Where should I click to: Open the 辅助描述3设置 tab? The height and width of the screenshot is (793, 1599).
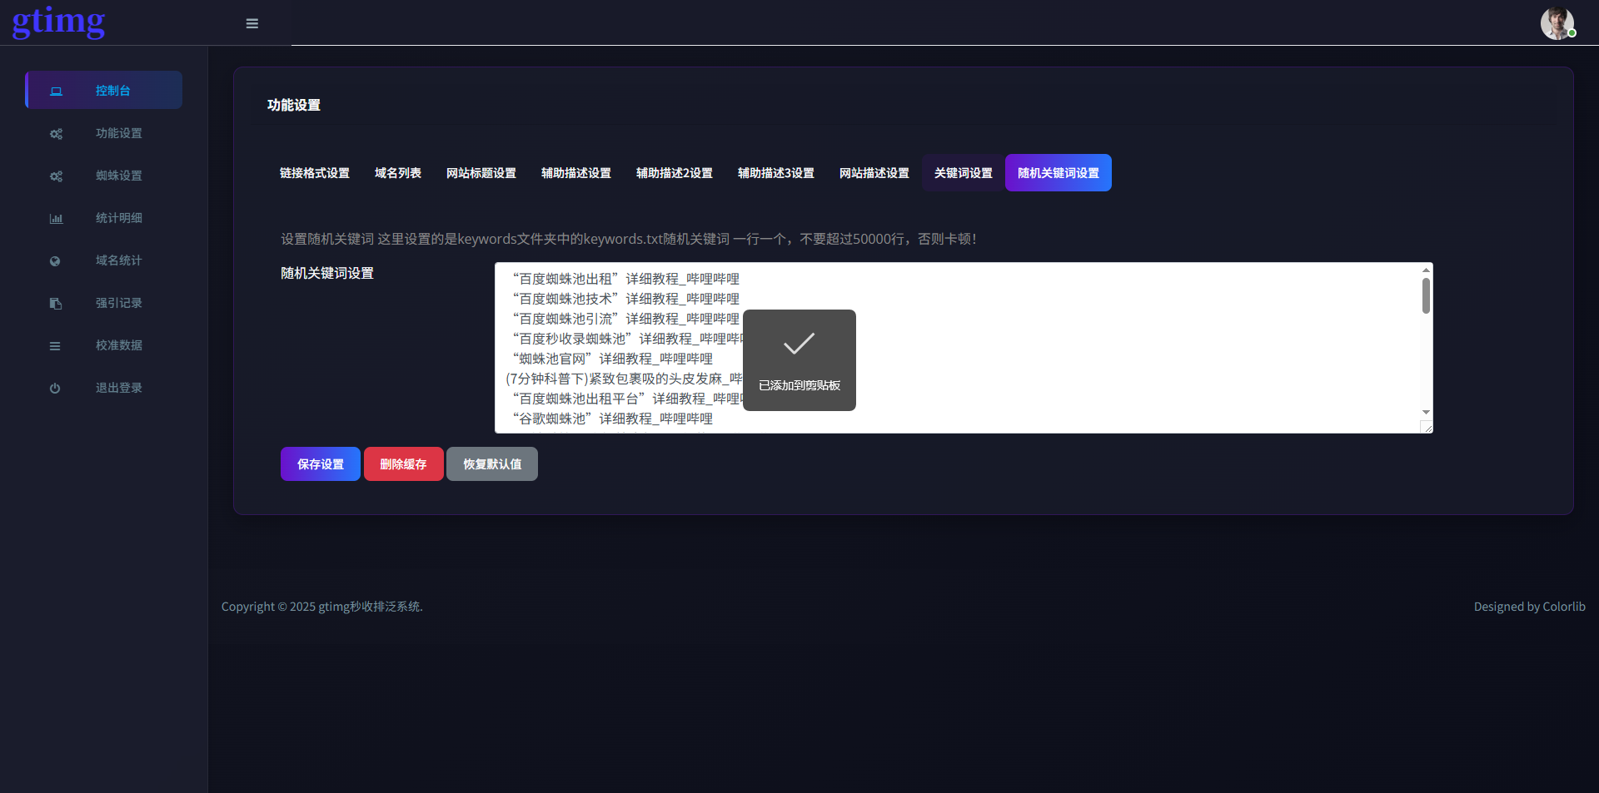click(776, 173)
